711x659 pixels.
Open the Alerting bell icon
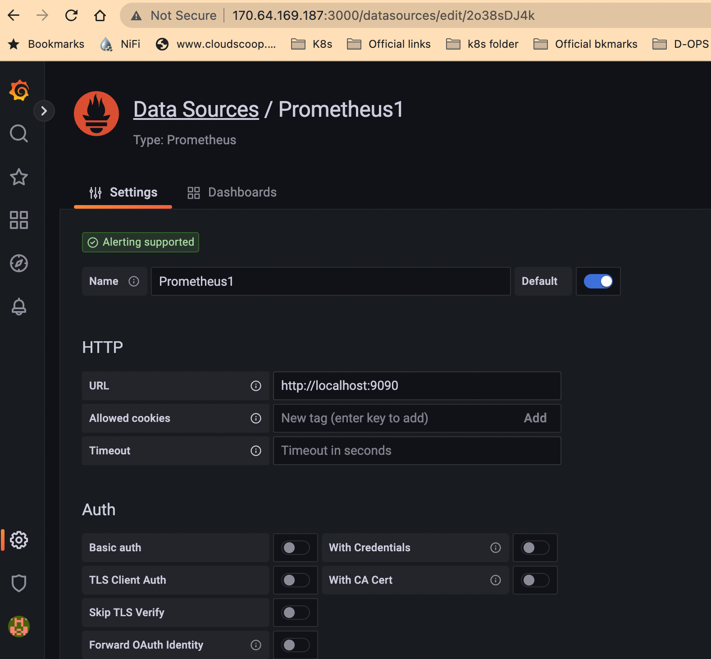point(19,307)
